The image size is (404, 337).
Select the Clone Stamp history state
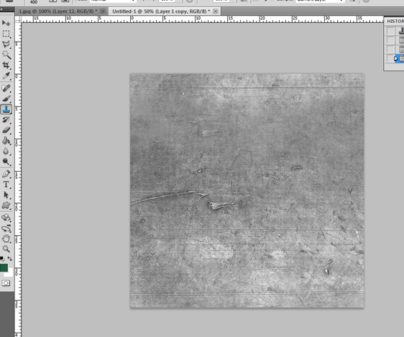pos(400,31)
